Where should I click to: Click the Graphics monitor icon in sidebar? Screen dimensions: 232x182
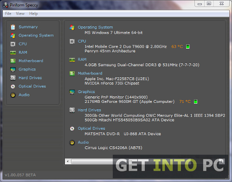tap(13, 69)
